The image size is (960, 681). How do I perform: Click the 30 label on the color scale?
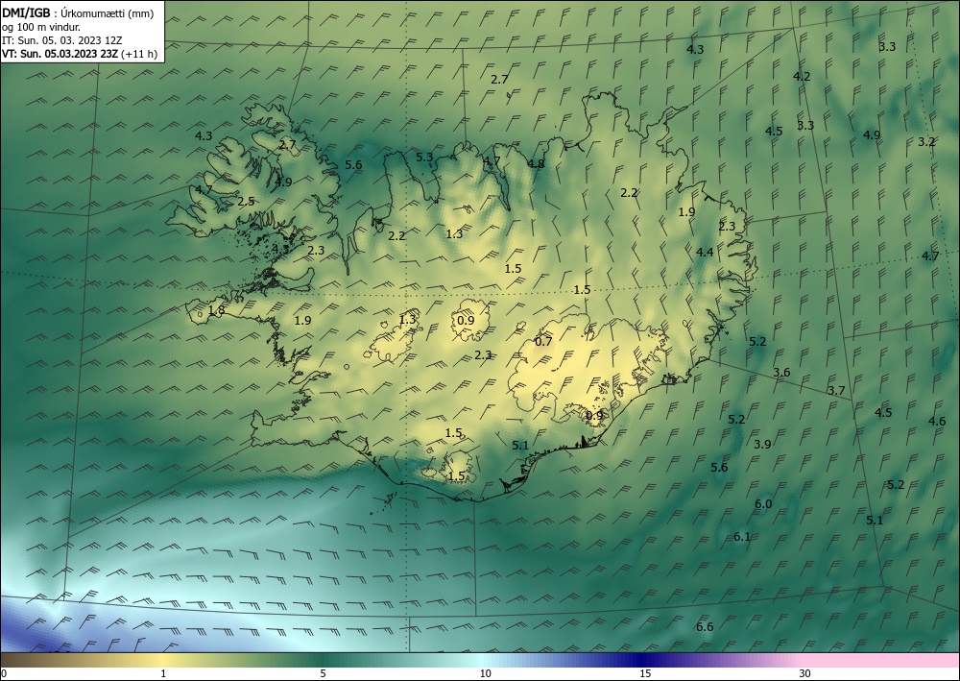804,673
